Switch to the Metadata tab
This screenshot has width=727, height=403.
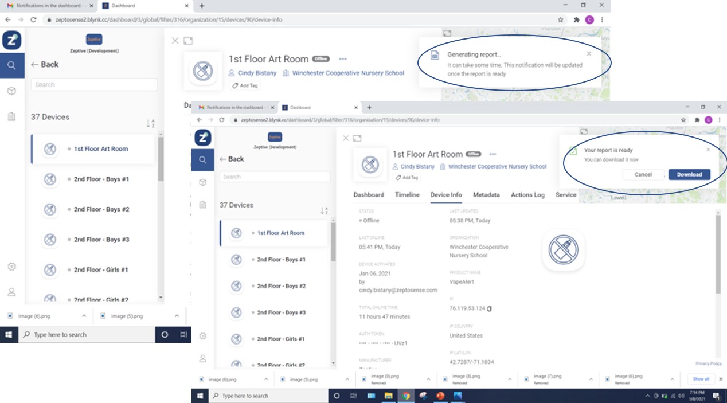point(486,195)
